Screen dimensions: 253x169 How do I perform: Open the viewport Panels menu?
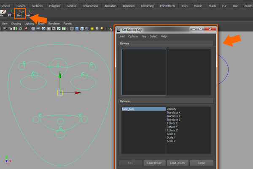[x=67, y=24]
